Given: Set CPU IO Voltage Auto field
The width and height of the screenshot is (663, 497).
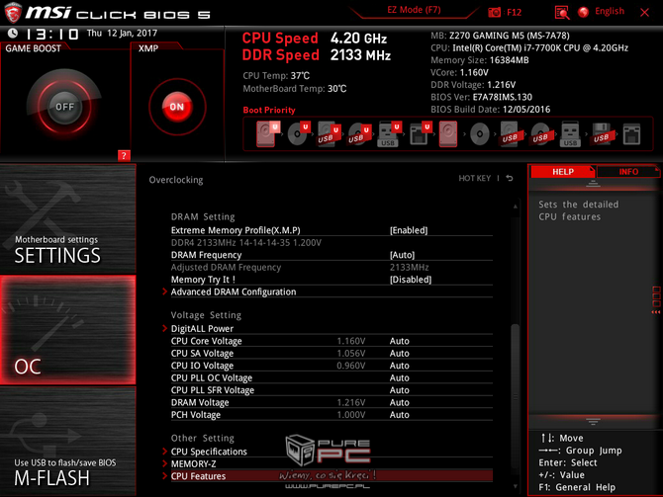Looking at the screenshot, I should click(x=400, y=366).
